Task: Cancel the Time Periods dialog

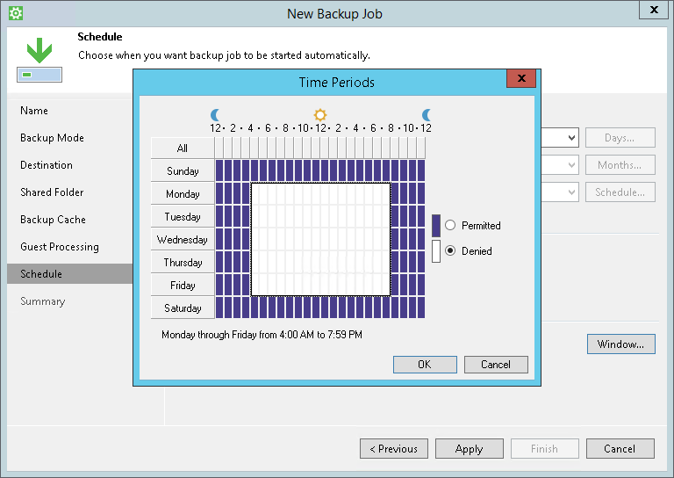Action: coord(496,365)
